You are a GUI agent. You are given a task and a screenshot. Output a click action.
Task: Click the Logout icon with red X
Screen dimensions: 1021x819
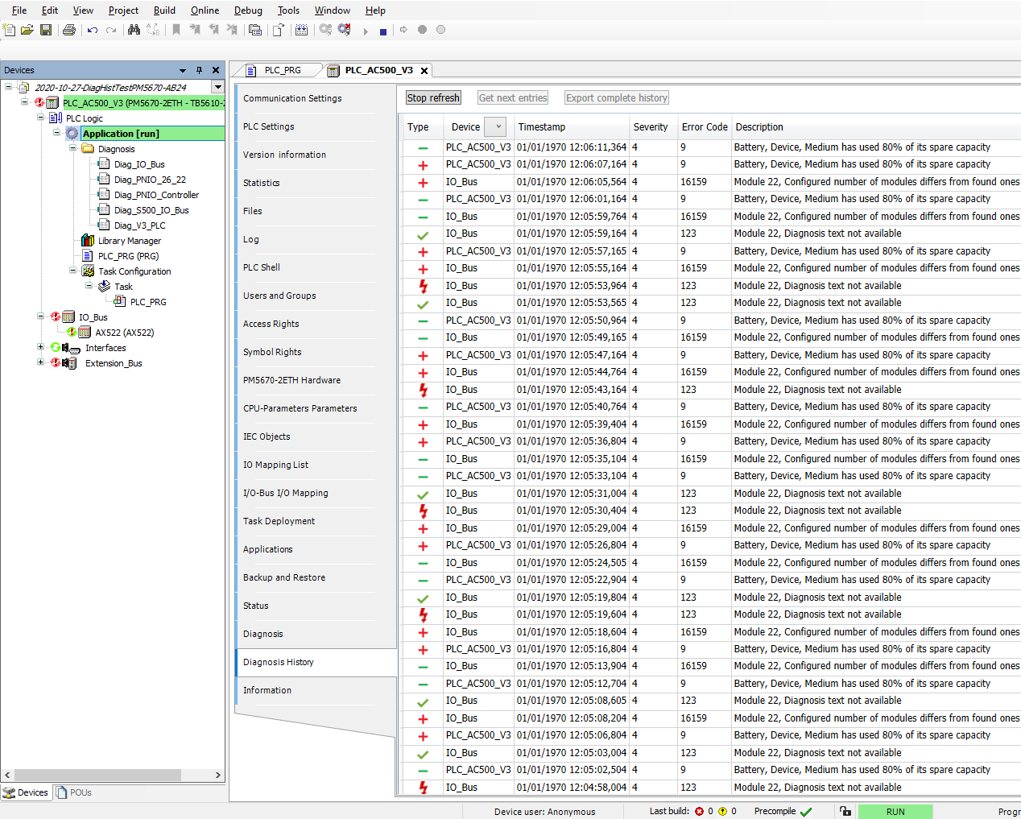[x=344, y=30]
